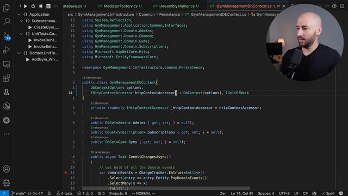Show test output panel icon
Image resolution: width=348 pixels, height=196 pixels.
click(x=48, y=6)
